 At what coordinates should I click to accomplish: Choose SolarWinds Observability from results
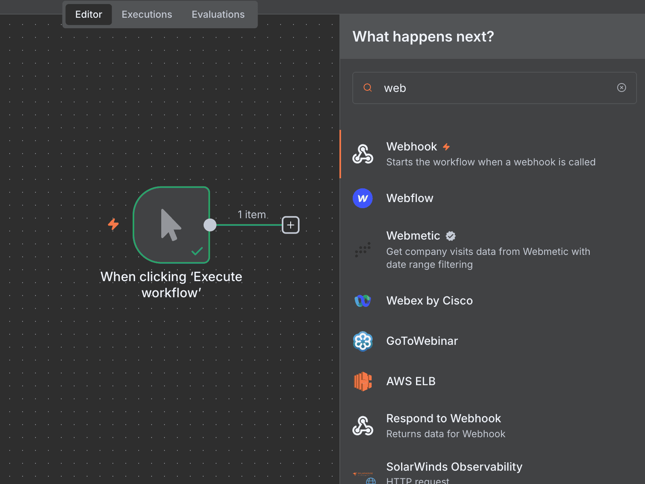coord(454,467)
